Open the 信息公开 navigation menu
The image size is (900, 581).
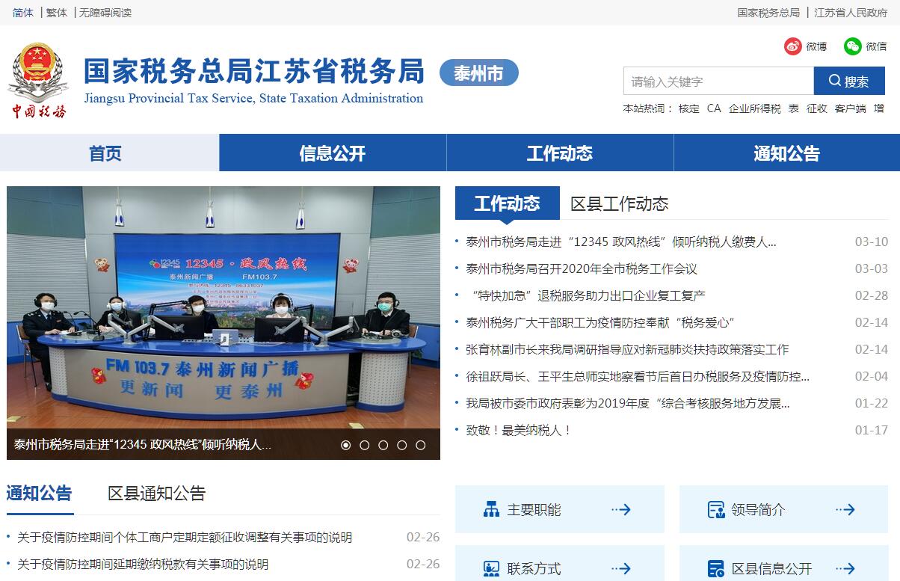[333, 153]
